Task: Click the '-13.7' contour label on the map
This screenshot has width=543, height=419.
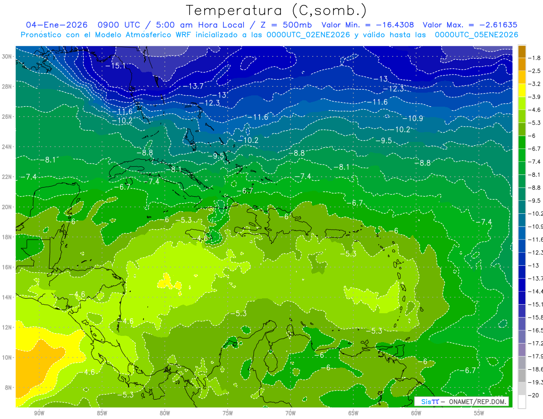Action: (194, 86)
